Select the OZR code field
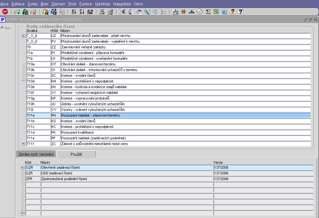The width and height of the screenshot is (319, 218). pyautogui.click(x=32, y=167)
